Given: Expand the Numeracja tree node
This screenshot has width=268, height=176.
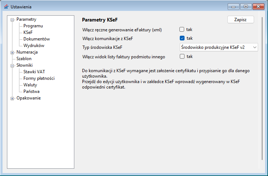Looking at the screenshot, I should 12,52.
